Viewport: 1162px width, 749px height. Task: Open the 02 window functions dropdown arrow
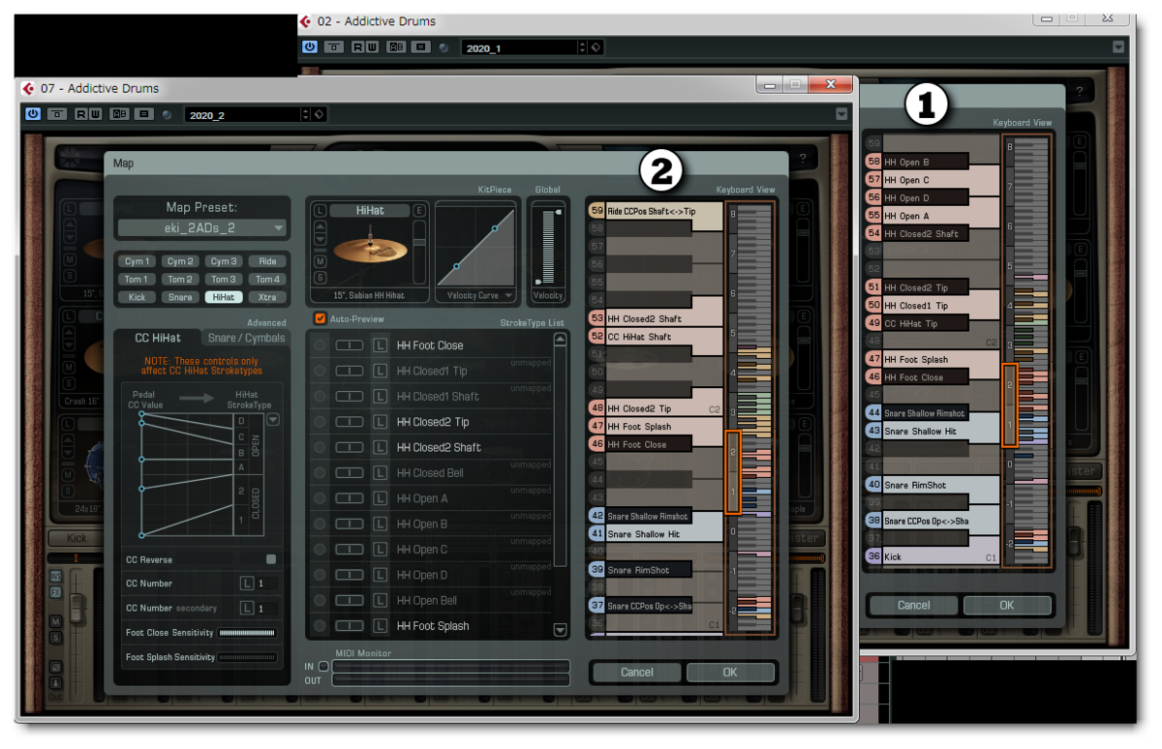[x=1118, y=46]
